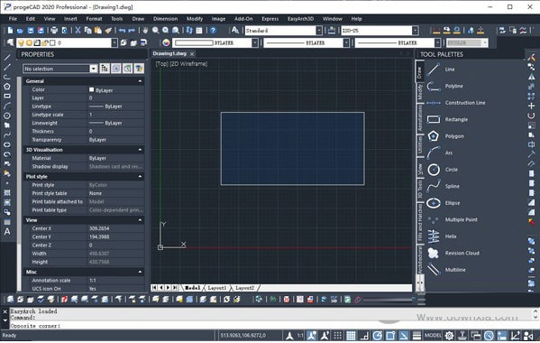Screen dimensions: 540x343
Task: Toggle object snap tracking in status bar
Action: point(404,336)
